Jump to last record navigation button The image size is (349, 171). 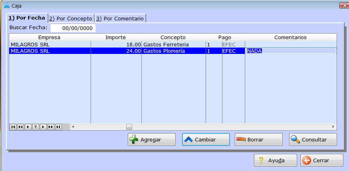click(58, 127)
